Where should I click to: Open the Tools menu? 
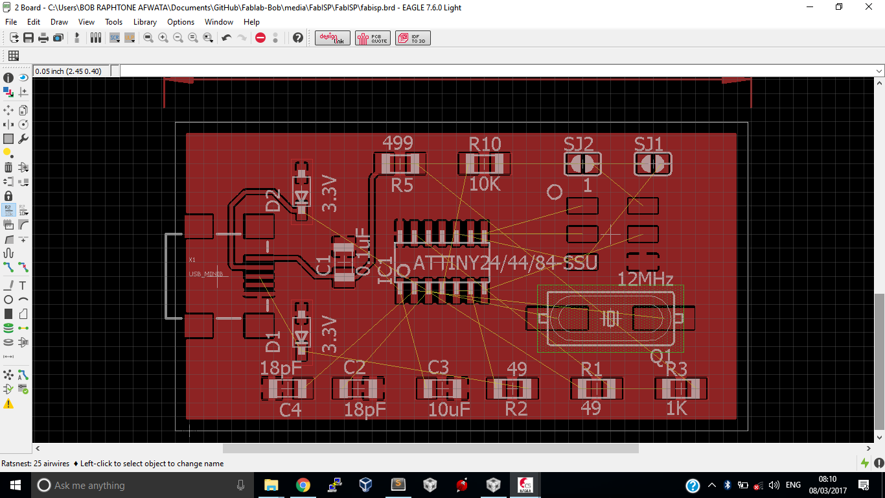click(113, 21)
